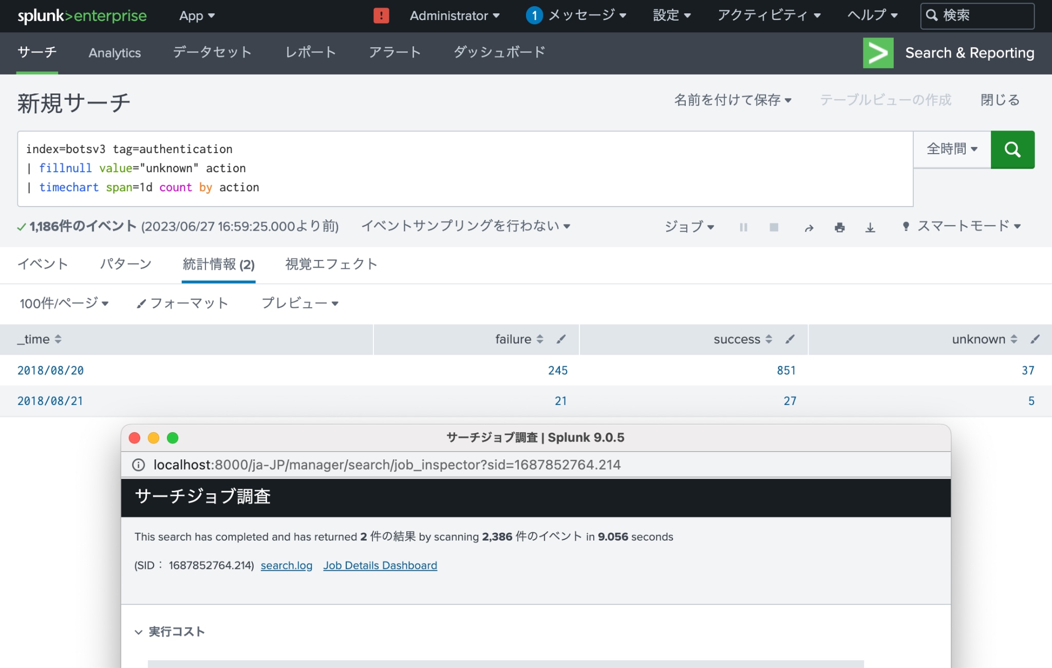
Task: Click the 検索 field in top bar
Action: (x=978, y=16)
